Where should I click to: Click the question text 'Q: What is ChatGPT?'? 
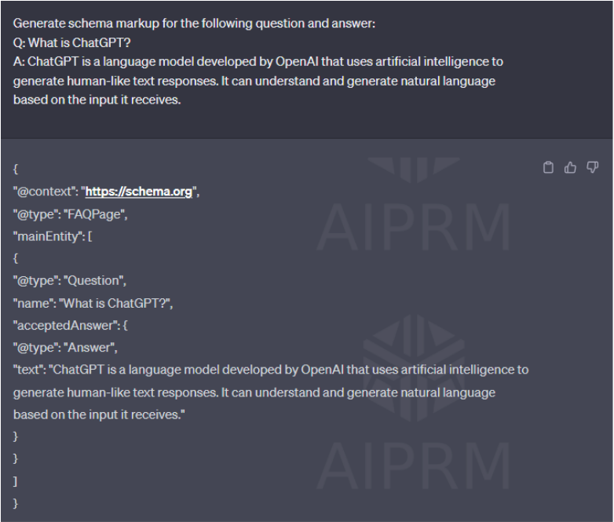point(72,42)
